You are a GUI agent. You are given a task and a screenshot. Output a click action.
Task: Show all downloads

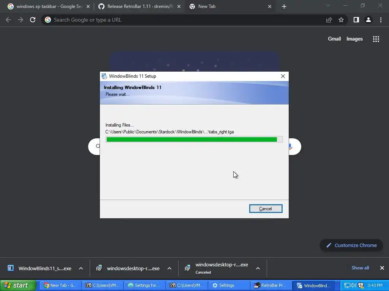[360, 268]
